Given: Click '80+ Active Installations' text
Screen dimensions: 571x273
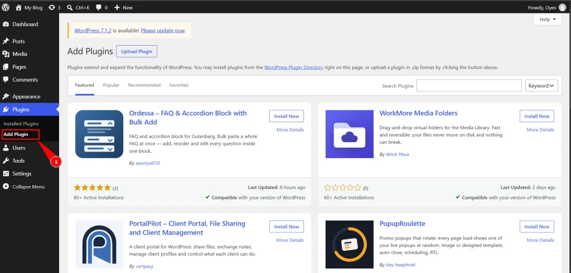Looking at the screenshot, I should [98, 198].
